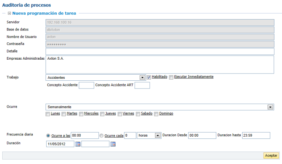Viewport: 282px width, 164px height.
Task: Enable Ejecutar Inmediatamente checkbox
Action: coord(171,77)
